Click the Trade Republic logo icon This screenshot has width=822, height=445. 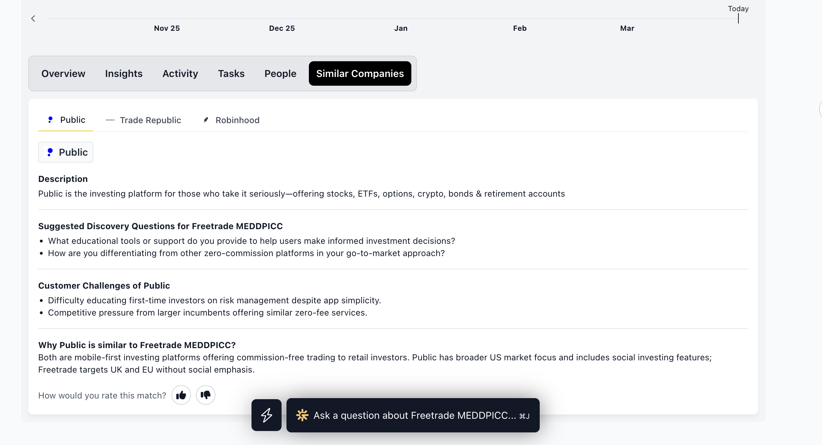coord(110,120)
